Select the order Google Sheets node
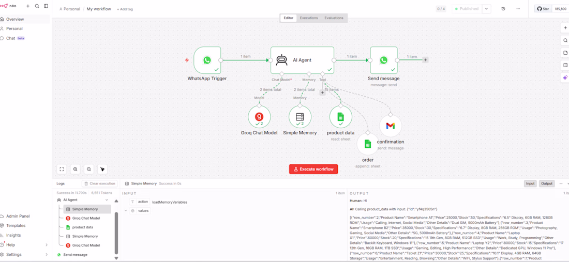The height and width of the screenshot is (262, 569). coord(367,144)
